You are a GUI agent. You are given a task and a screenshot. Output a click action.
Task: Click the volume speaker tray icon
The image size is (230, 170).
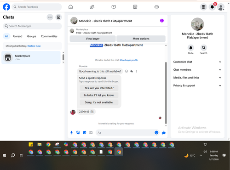click(x=205, y=152)
